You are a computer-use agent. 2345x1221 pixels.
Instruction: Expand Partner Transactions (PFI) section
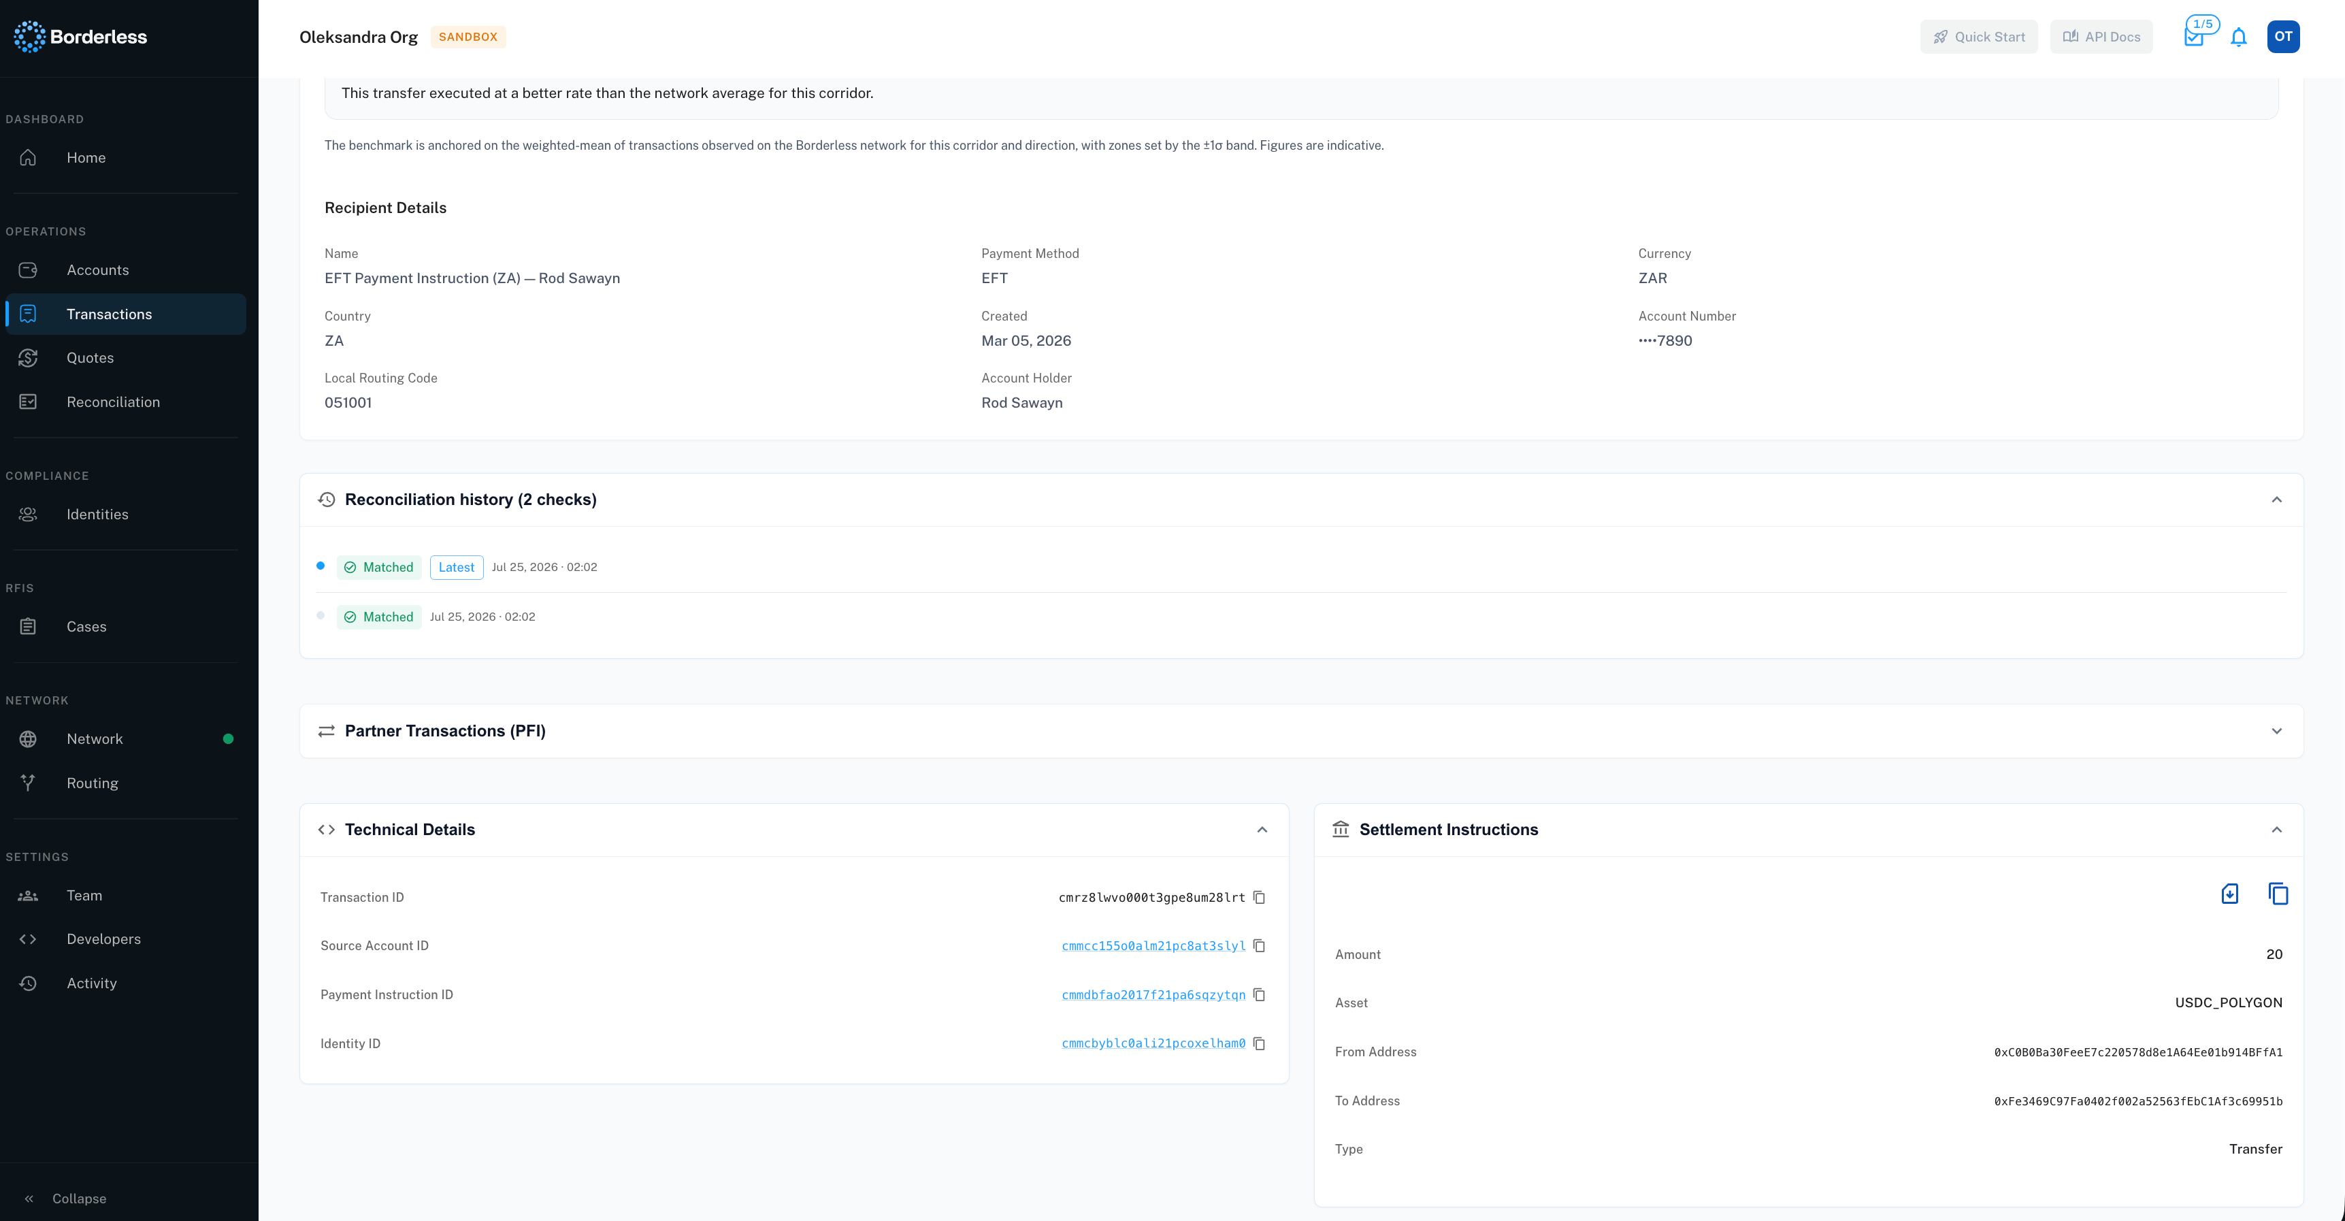(x=2277, y=731)
